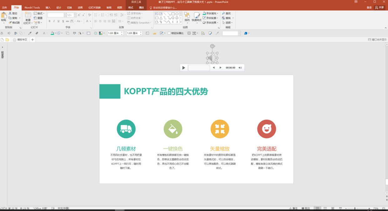The image size is (388, 211).
Task: Select the audio speaker icon on the slide
Action: point(212,58)
